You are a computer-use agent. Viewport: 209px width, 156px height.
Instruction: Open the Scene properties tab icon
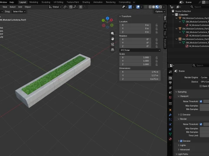(170, 93)
